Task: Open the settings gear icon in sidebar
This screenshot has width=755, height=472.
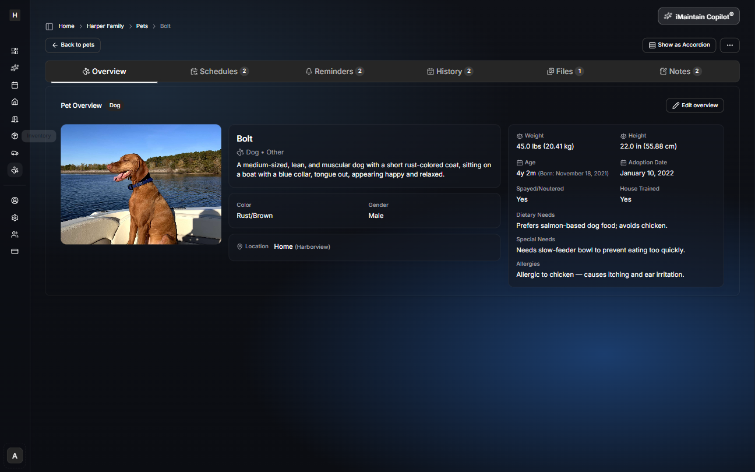Action: pyautogui.click(x=15, y=217)
